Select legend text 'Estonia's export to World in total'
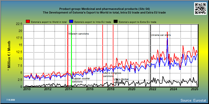This screenshot has height=104, width=209. [49, 22]
